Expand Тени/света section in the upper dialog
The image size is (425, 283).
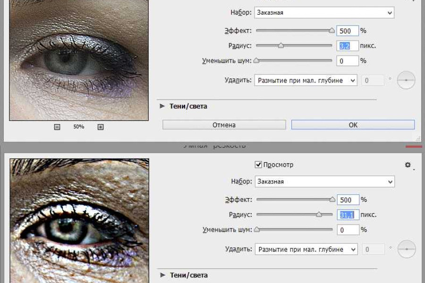point(162,106)
